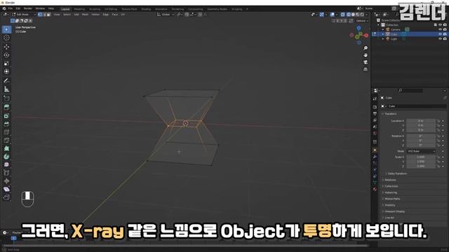Open the Material properties tab
This screenshot has width=449, height=252.
(375, 189)
